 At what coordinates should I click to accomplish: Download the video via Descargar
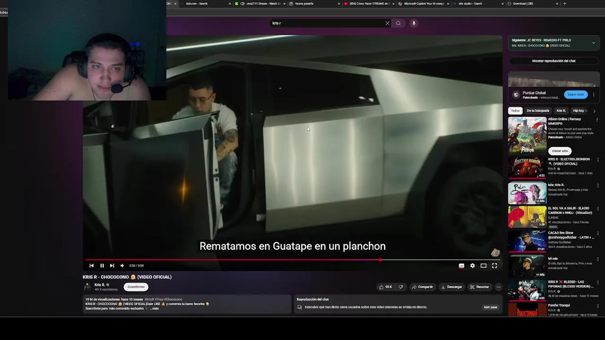tap(451, 287)
